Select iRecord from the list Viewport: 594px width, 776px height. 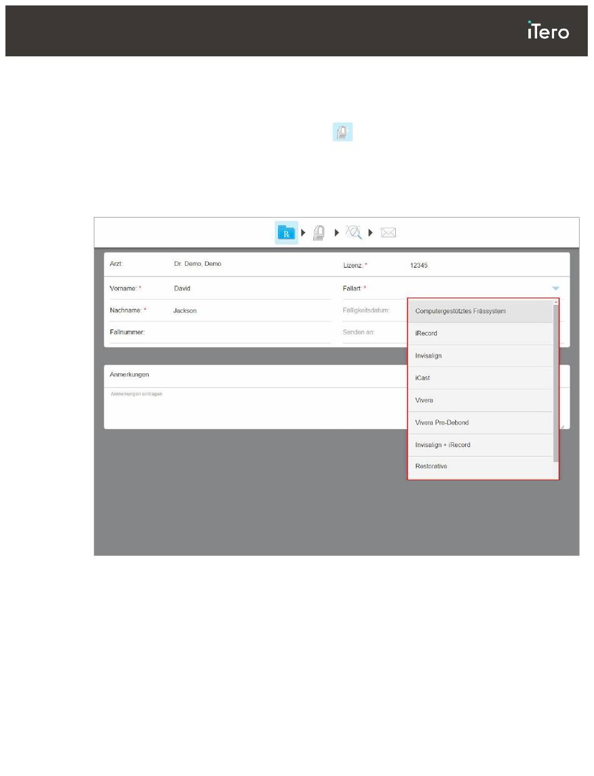[480, 334]
